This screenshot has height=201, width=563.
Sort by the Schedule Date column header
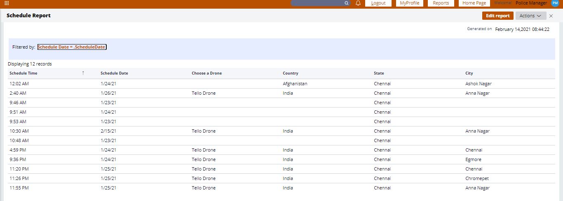coord(114,73)
